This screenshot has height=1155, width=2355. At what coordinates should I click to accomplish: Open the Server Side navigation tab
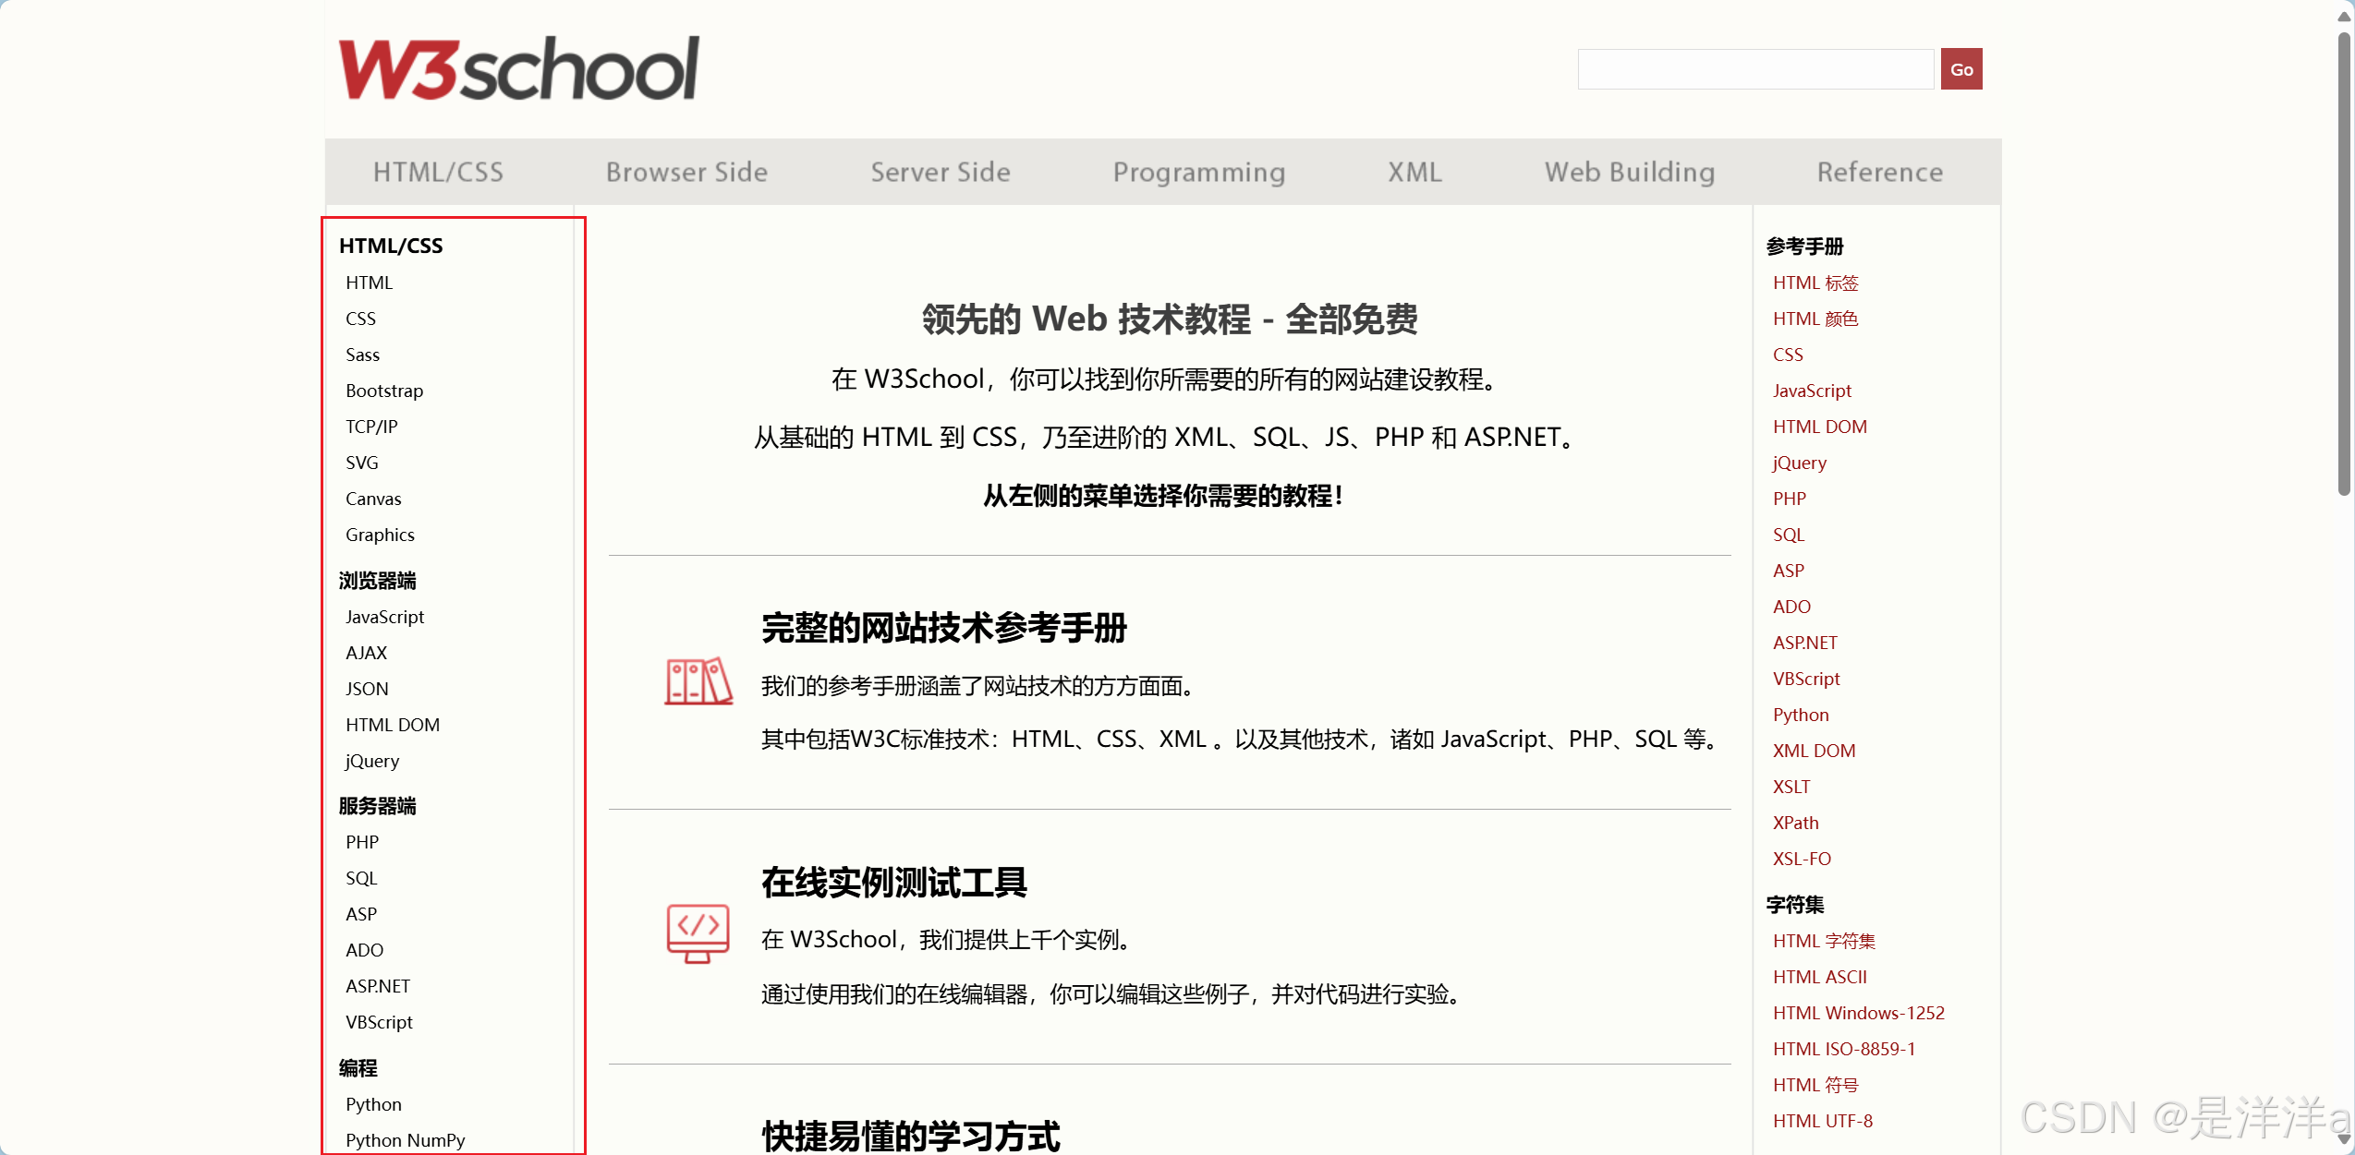pyautogui.click(x=941, y=172)
